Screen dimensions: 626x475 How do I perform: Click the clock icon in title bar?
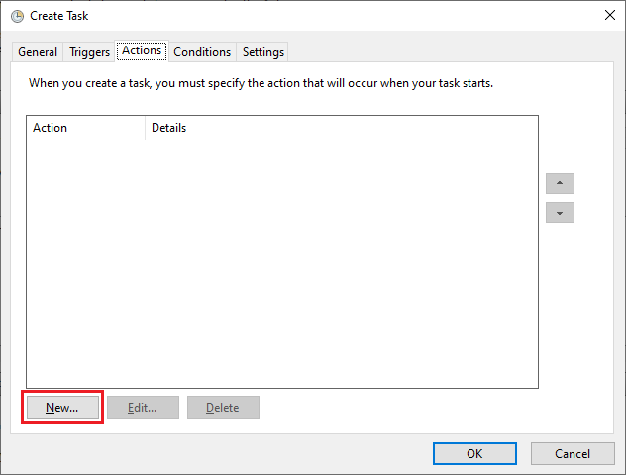[x=17, y=16]
